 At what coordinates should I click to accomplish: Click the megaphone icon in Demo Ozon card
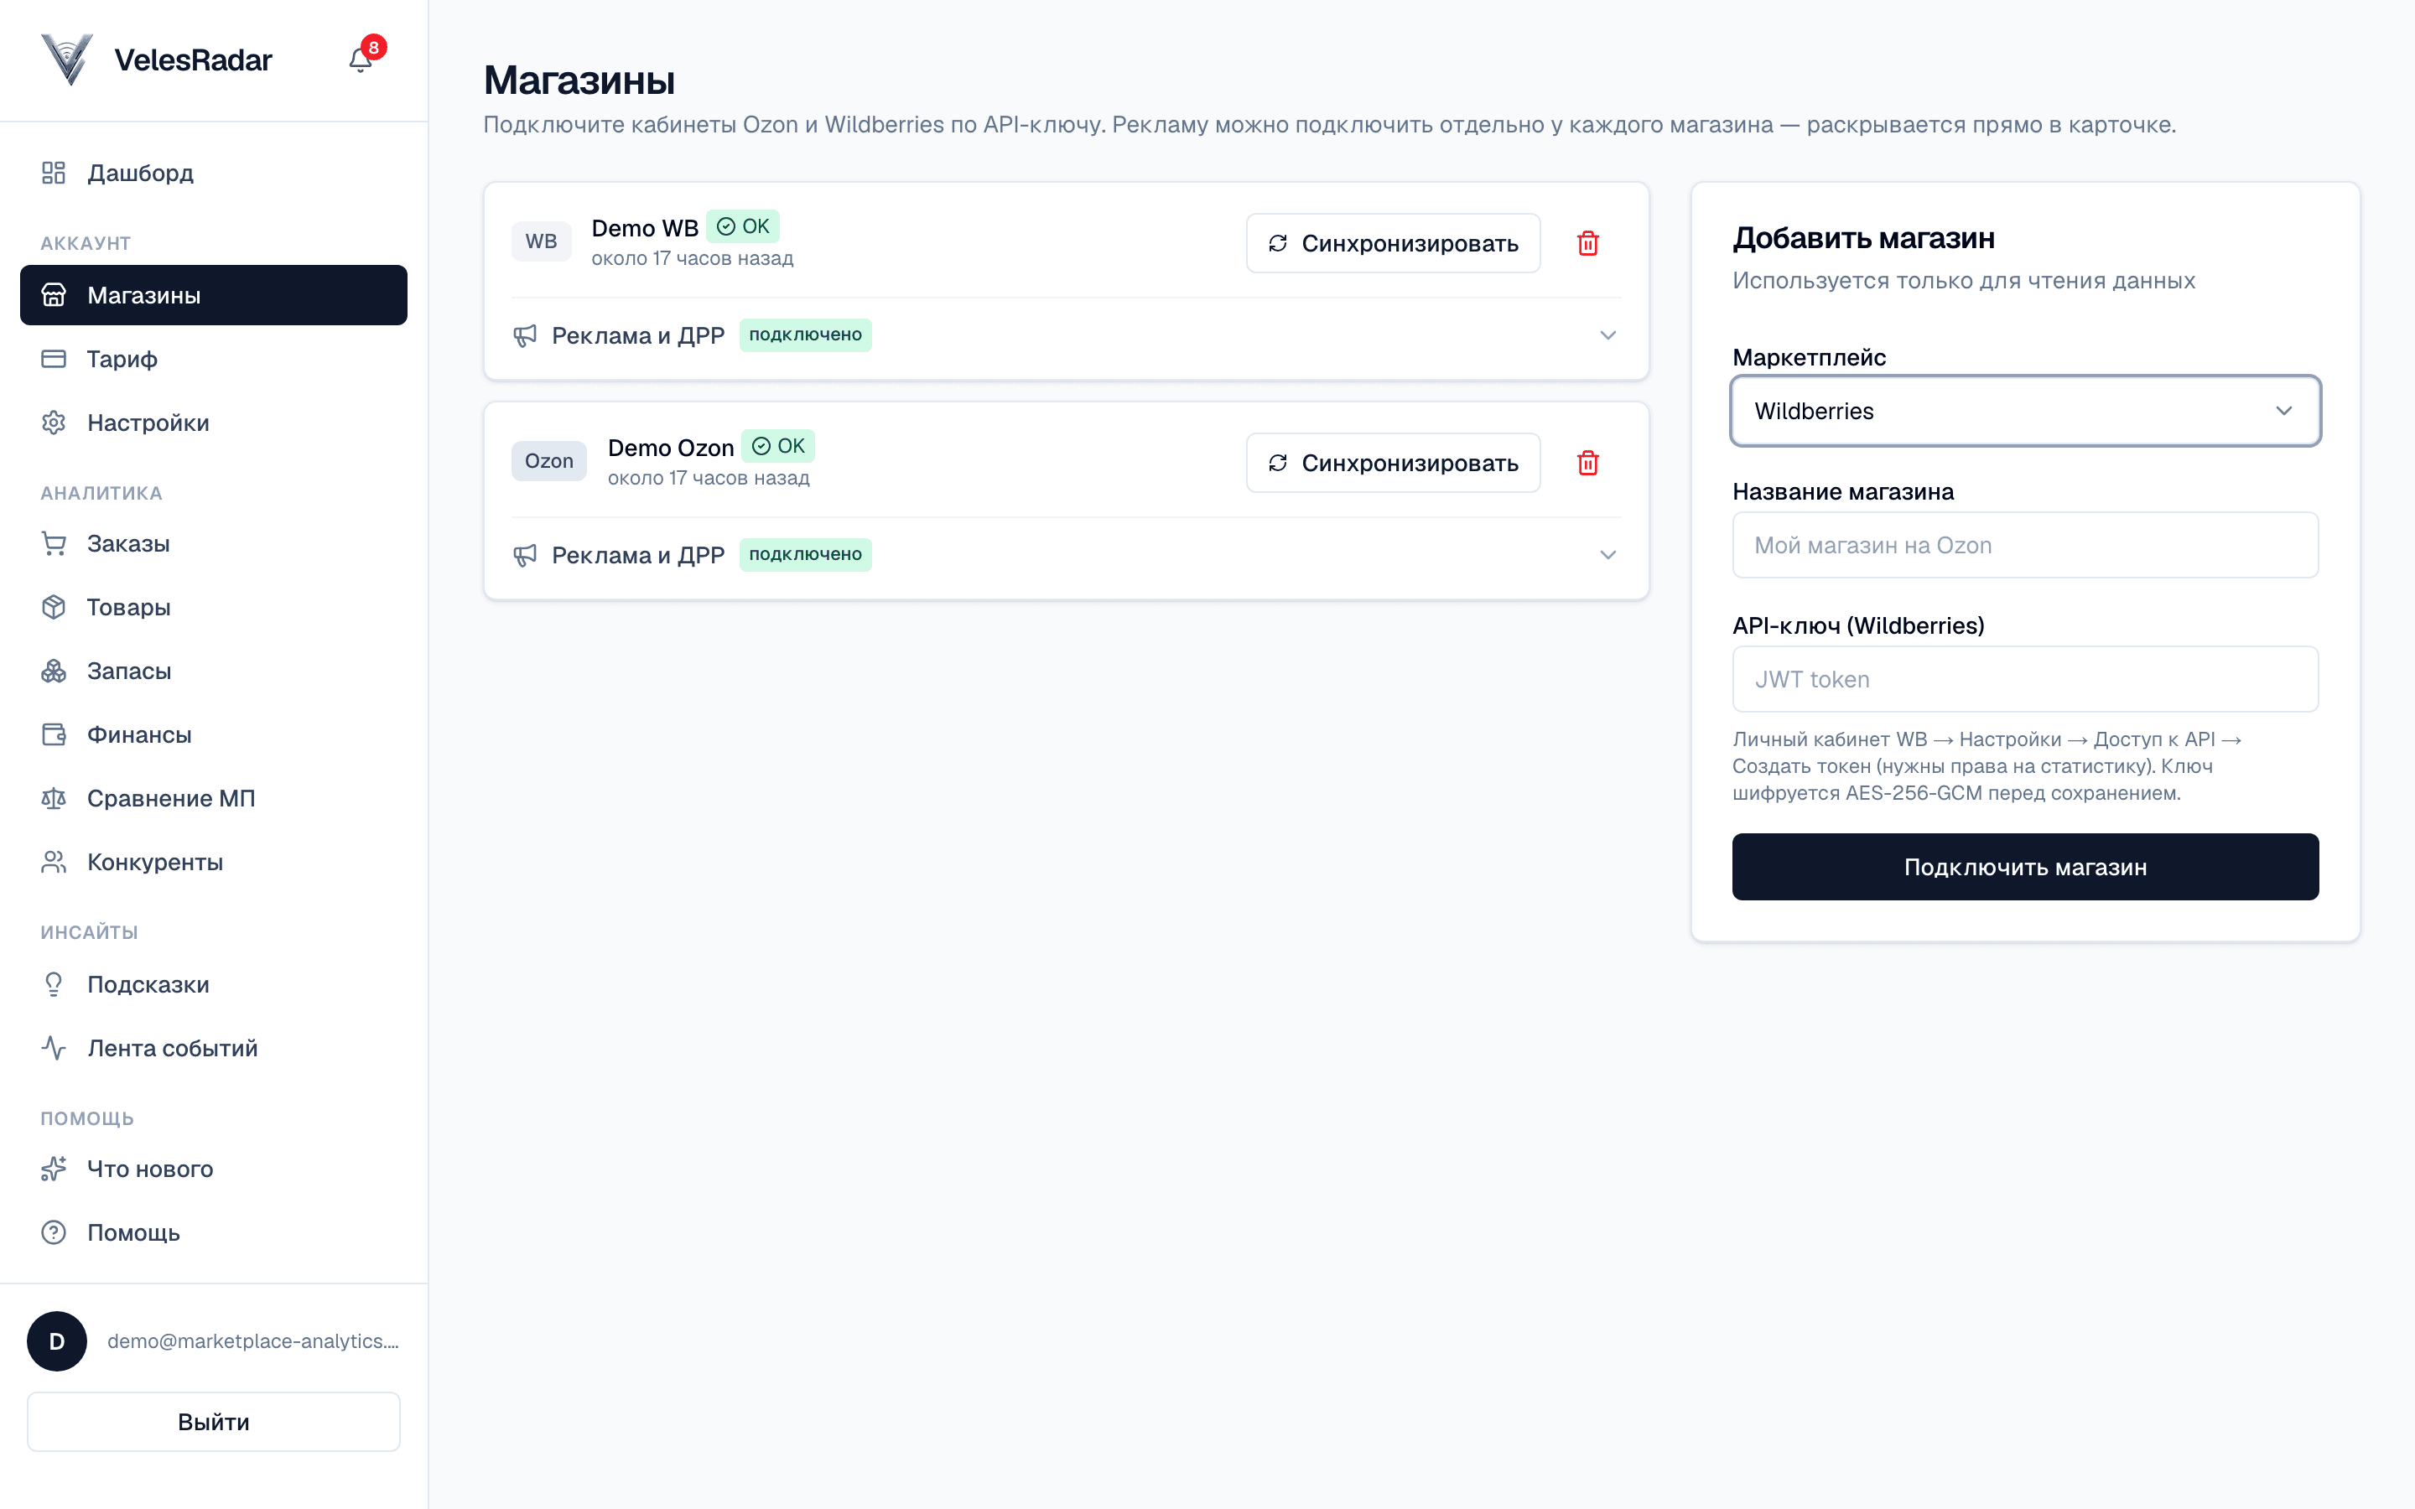(x=525, y=555)
